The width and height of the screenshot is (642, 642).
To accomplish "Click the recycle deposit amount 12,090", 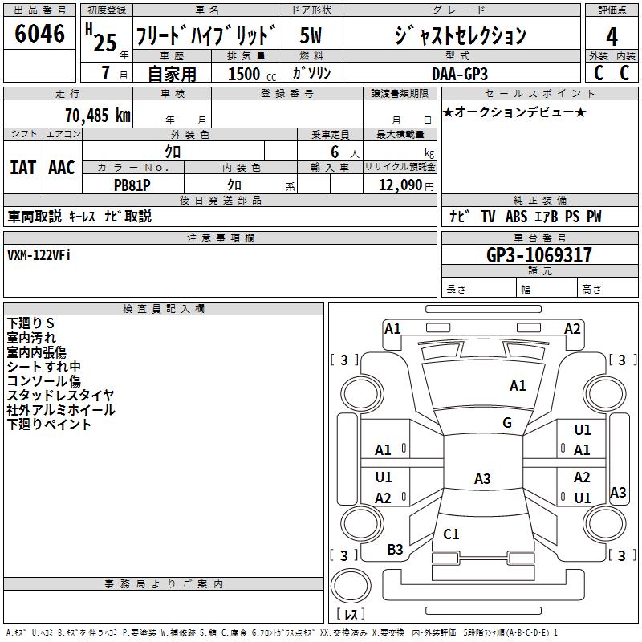I will [400, 185].
